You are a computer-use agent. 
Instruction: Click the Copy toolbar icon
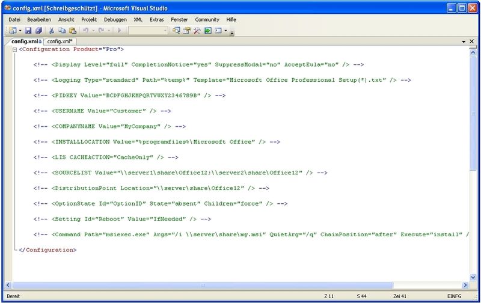click(x=62, y=31)
